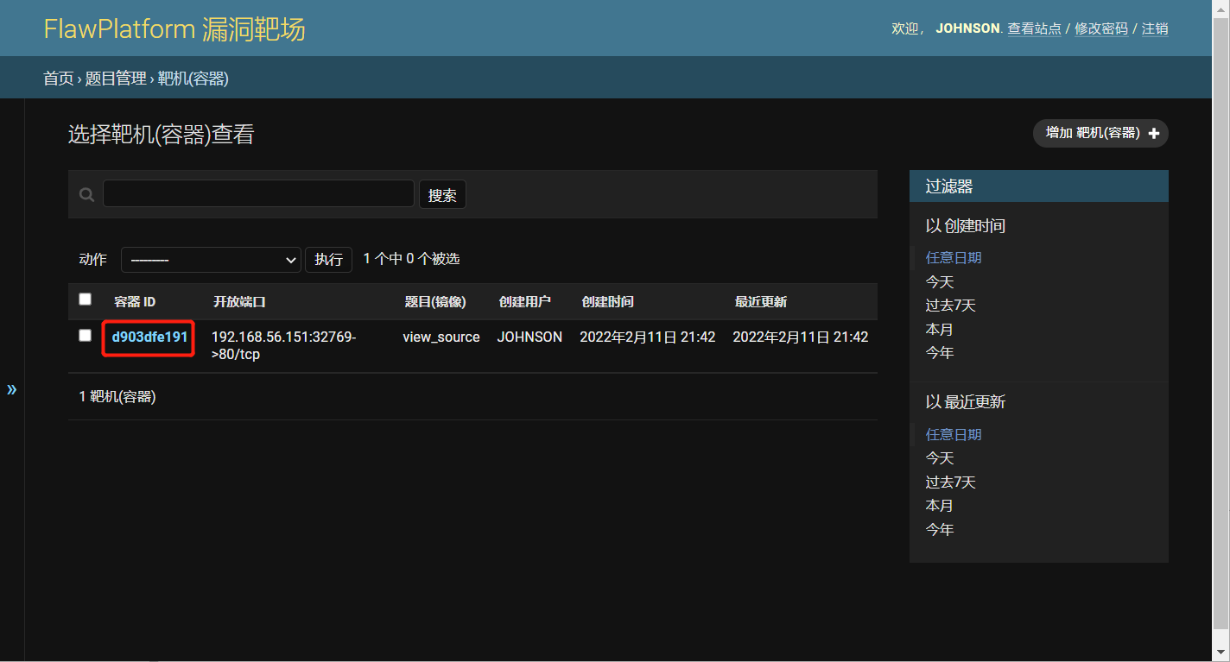1230x662 pixels.
Task: Click the magnifier search icon
Action: [x=86, y=195]
